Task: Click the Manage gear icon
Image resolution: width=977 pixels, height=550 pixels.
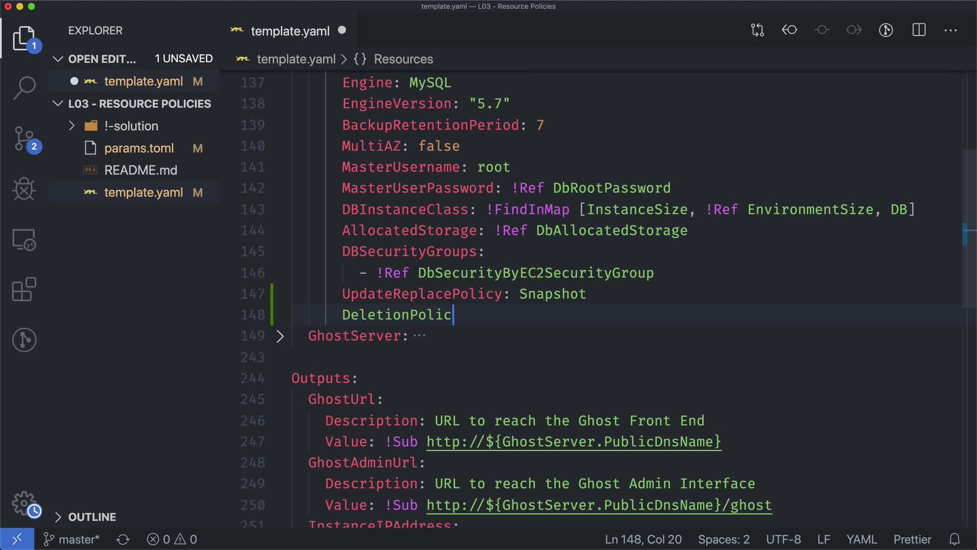Action: [x=24, y=503]
